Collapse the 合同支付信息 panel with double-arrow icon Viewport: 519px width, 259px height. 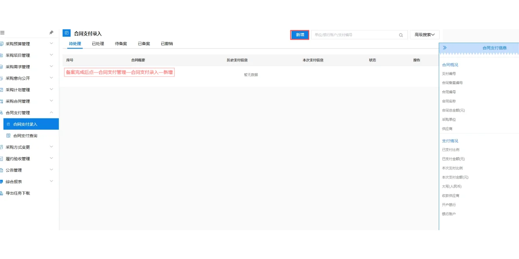(445, 48)
